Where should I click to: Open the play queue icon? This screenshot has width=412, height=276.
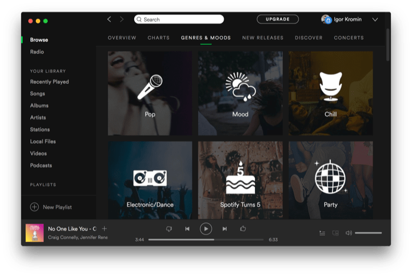coord(322,233)
